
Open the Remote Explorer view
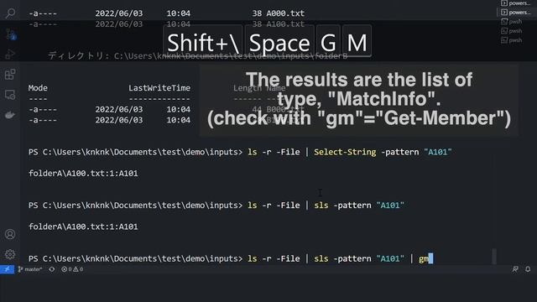pos(10,95)
